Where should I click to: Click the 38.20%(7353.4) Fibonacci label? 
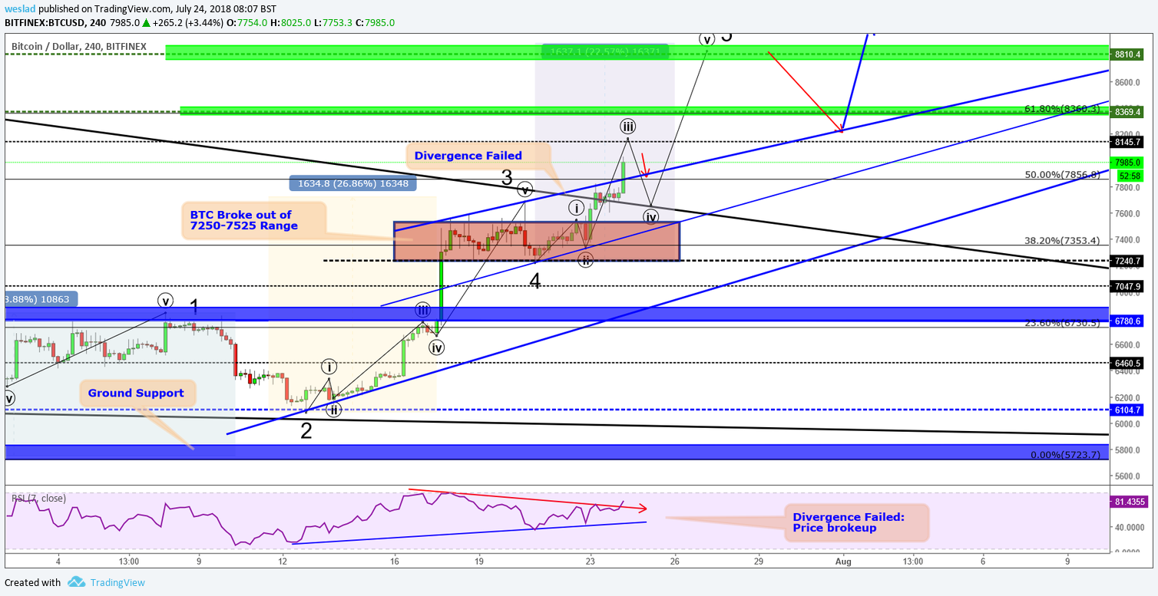1063,240
